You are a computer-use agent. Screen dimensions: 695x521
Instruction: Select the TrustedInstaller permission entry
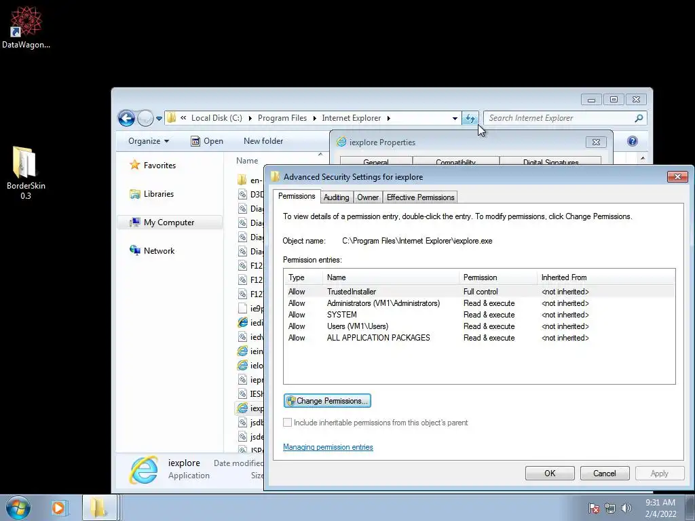[480, 292]
